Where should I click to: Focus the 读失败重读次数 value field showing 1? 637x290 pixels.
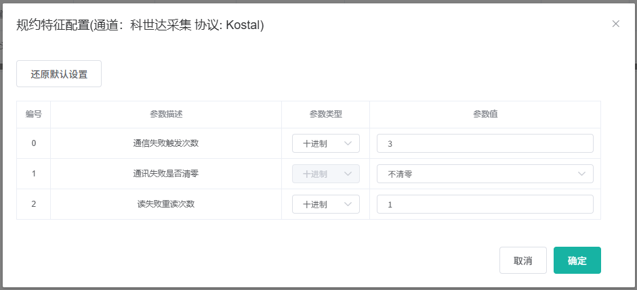coord(485,204)
